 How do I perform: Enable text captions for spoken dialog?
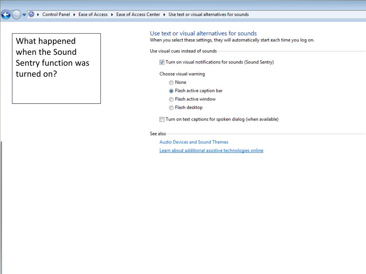(162, 120)
